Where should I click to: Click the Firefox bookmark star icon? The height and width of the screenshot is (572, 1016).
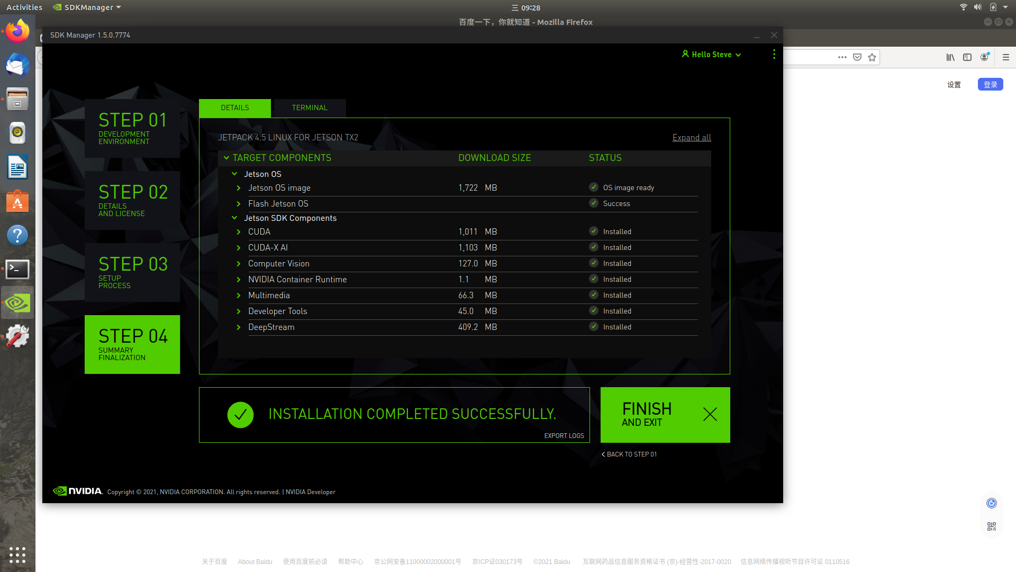872,57
